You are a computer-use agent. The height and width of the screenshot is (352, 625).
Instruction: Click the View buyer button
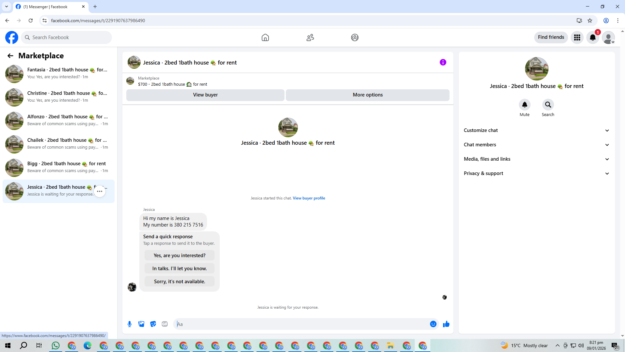pos(205,95)
